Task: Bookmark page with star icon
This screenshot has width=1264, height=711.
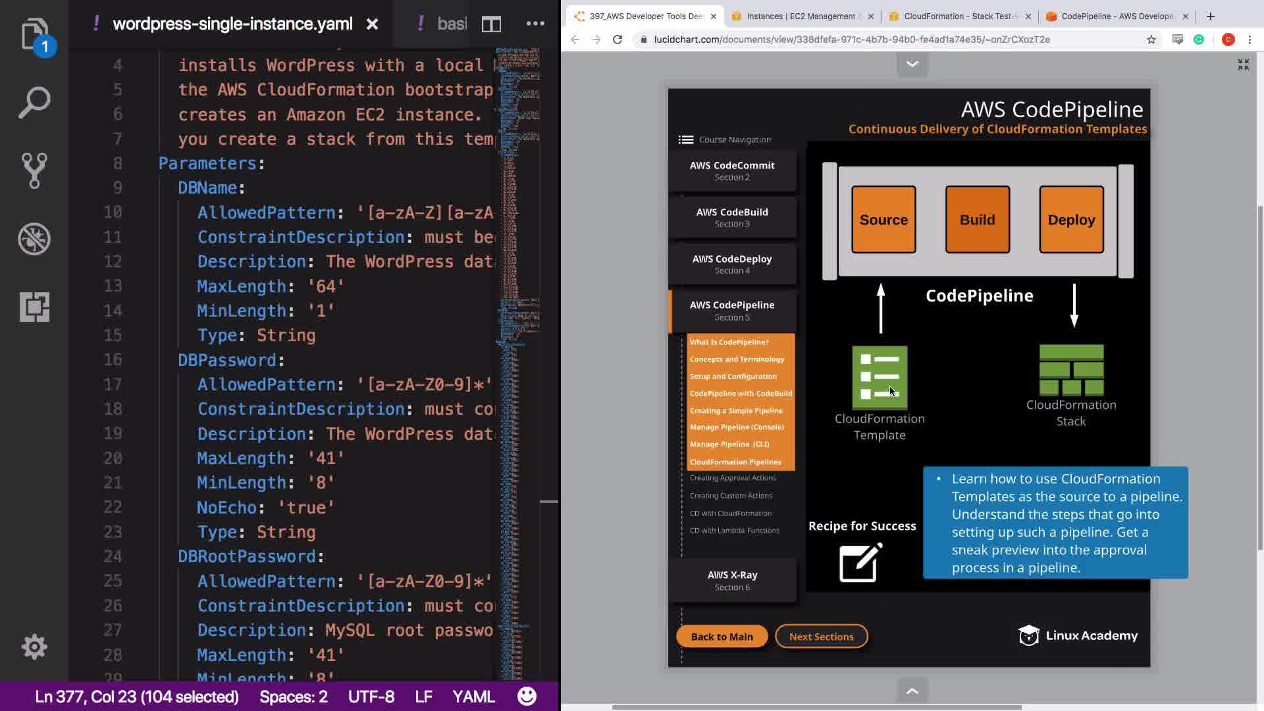Action: (x=1151, y=39)
